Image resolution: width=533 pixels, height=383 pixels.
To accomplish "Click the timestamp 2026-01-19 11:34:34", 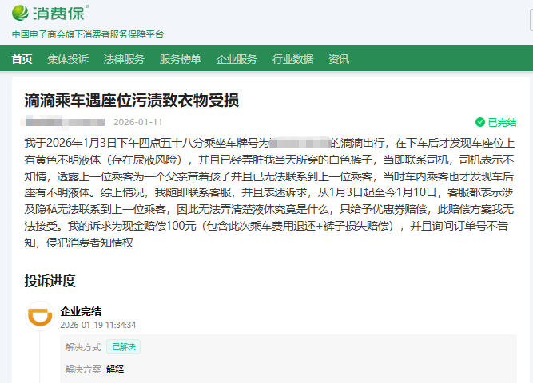I will click(x=98, y=326).
